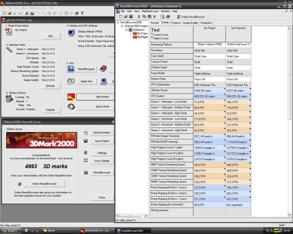Viewport: 293px width, 234px height.
Task: Switch to the Projects tab
Action: (x=176, y=23)
